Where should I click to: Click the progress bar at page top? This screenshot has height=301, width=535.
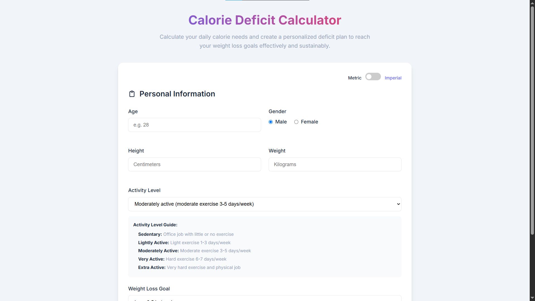click(x=267, y=0)
